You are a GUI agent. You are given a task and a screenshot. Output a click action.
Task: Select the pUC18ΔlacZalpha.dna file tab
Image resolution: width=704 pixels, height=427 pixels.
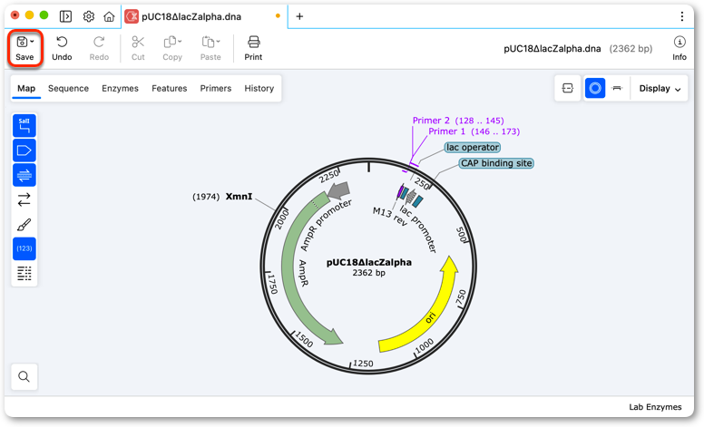(205, 16)
